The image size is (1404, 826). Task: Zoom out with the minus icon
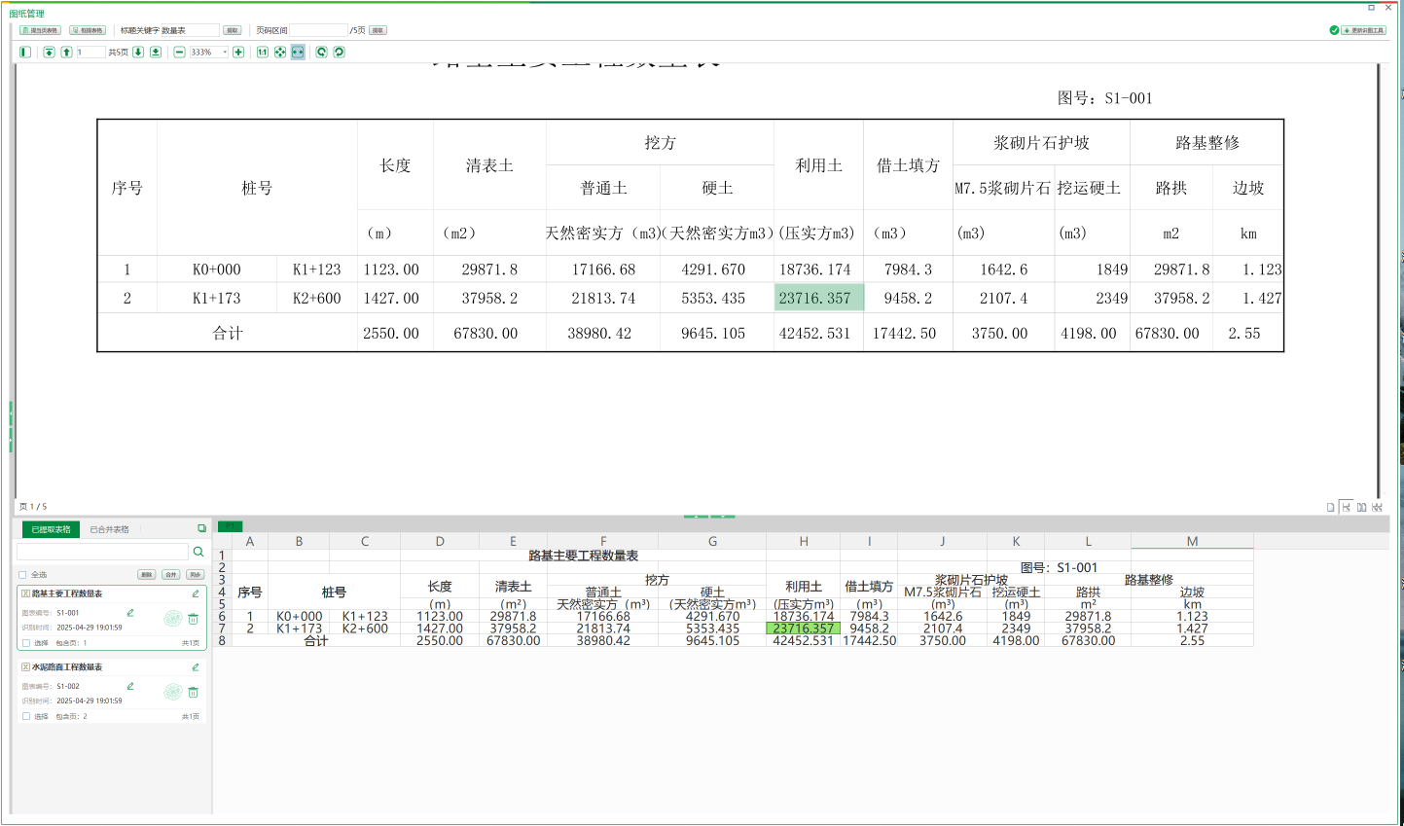pyautogui.click(x=180, y=52)
